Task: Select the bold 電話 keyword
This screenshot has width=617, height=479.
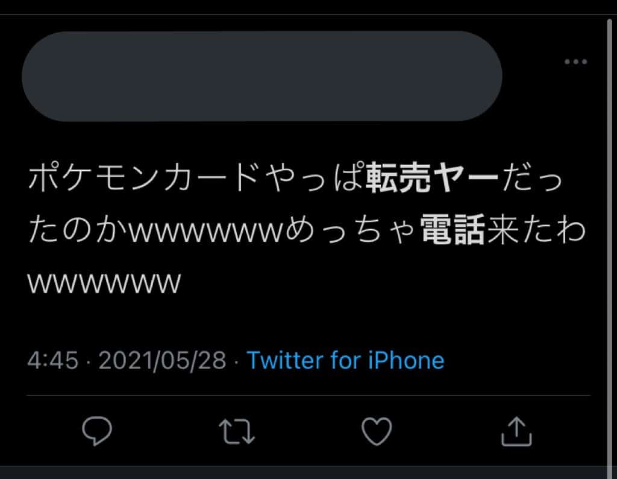Action: click(x=453, y=230)
